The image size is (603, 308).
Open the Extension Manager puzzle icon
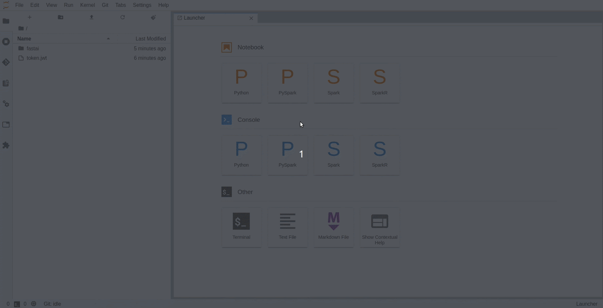tap(6, 145)
